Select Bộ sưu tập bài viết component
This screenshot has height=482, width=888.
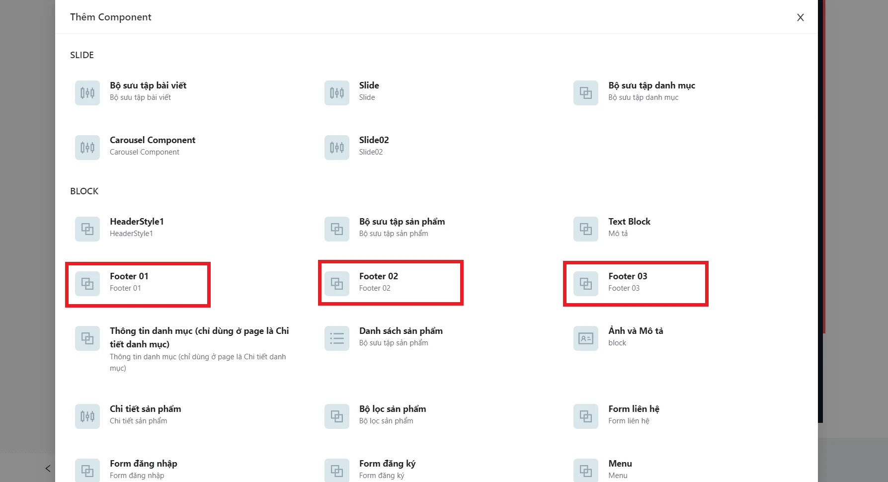(148, 90)
